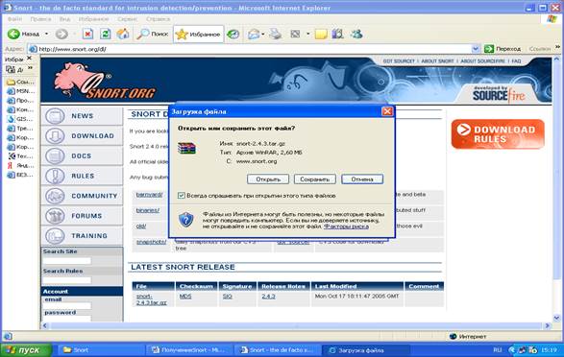Click the Snort.org pig logo
The height and width of the screenshot is (357, 564).
click(105, 82)
